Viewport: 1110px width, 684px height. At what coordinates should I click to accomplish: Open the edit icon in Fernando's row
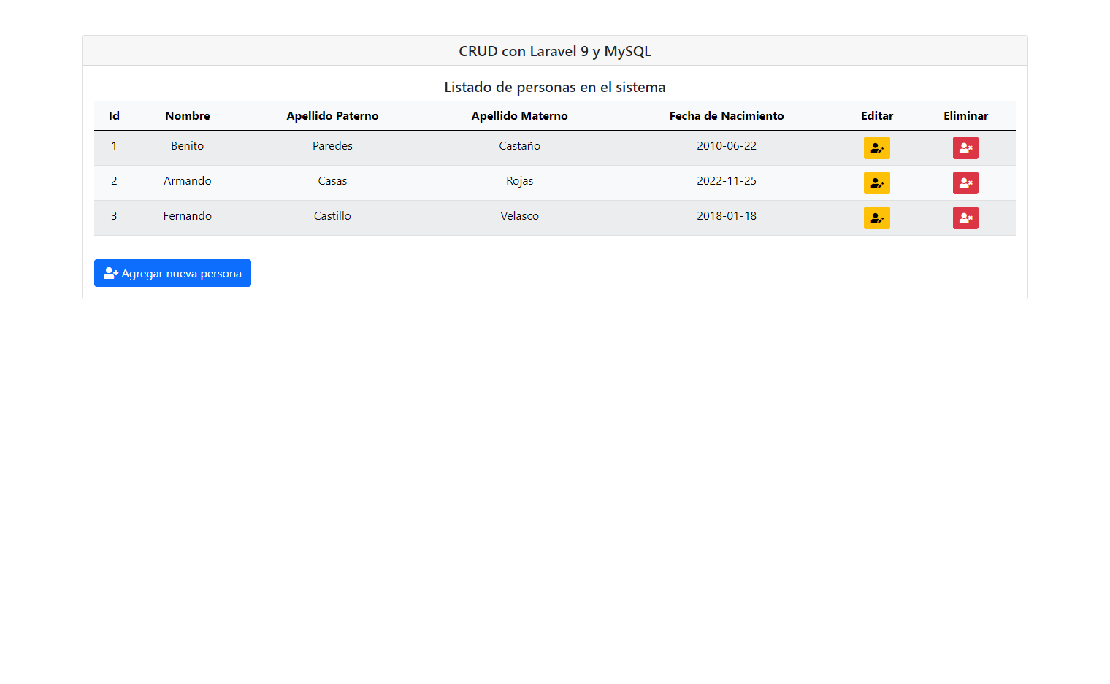876,218
